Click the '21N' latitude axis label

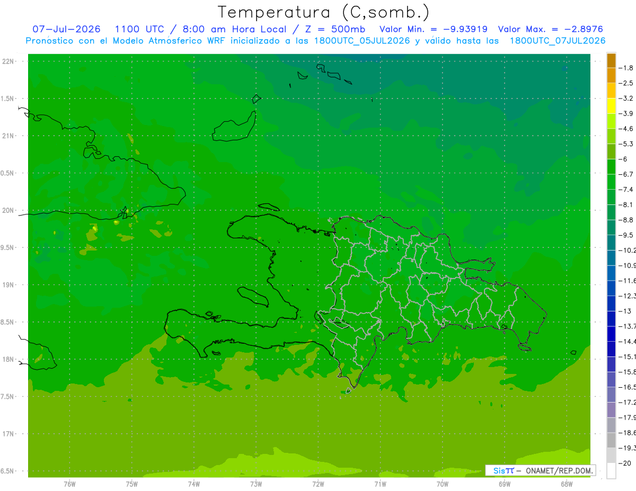click(x=8, y=136)
